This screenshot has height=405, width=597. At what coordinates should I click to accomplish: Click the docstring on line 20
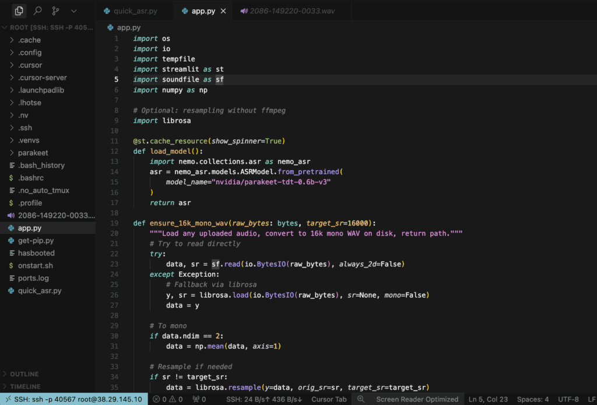point(306,233)
